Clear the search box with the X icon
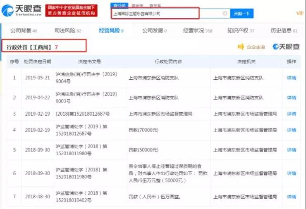 pyautogui.click(x=225, y=14)
